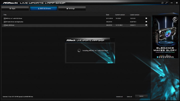The width and height of the screenshot is (180, 101).
Task: Uncheck AMD ALL in 1 with VGA Driver
Action: 4,18
